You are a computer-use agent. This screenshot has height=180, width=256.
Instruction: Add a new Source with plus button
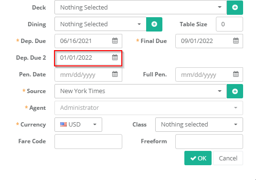coord(235,91)
